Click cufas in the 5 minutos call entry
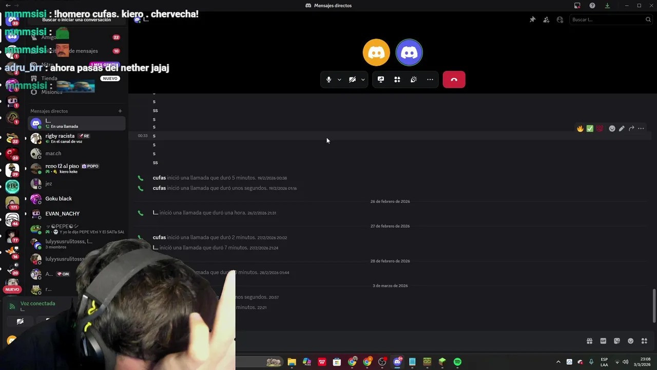657x370 pixels. (159, 178)
